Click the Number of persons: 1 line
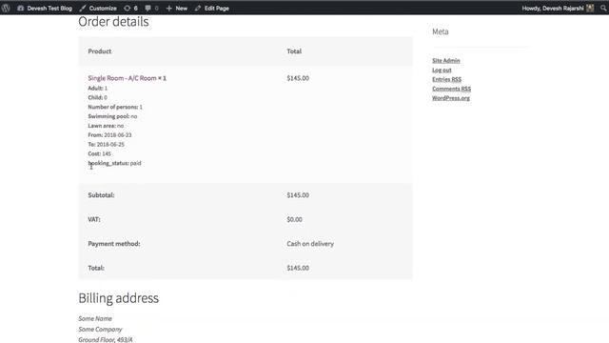 (x=115, y=107)
